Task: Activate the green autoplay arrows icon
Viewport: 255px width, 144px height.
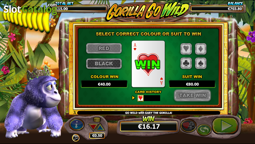Action: pyautogui.click(x=204, y=130)
